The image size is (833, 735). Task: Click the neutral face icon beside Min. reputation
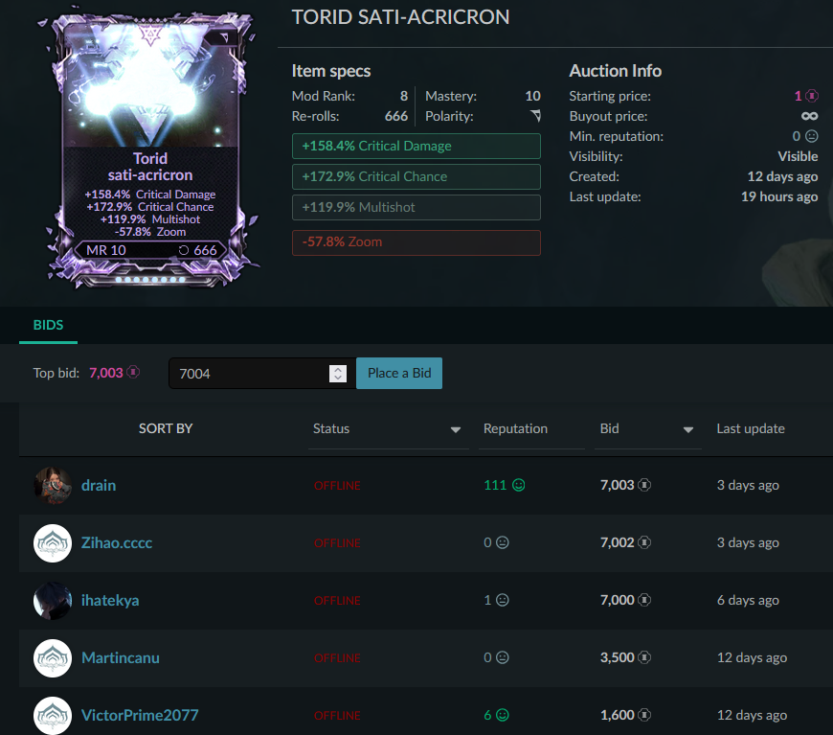coord(812,136)
